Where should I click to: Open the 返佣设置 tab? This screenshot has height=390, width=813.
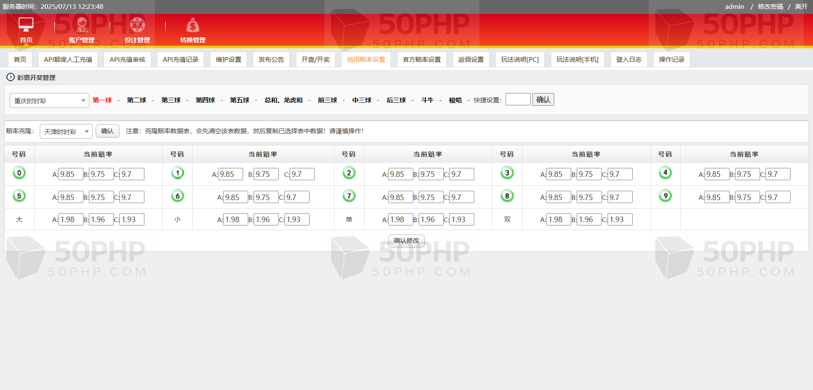[x=471, y=60]
